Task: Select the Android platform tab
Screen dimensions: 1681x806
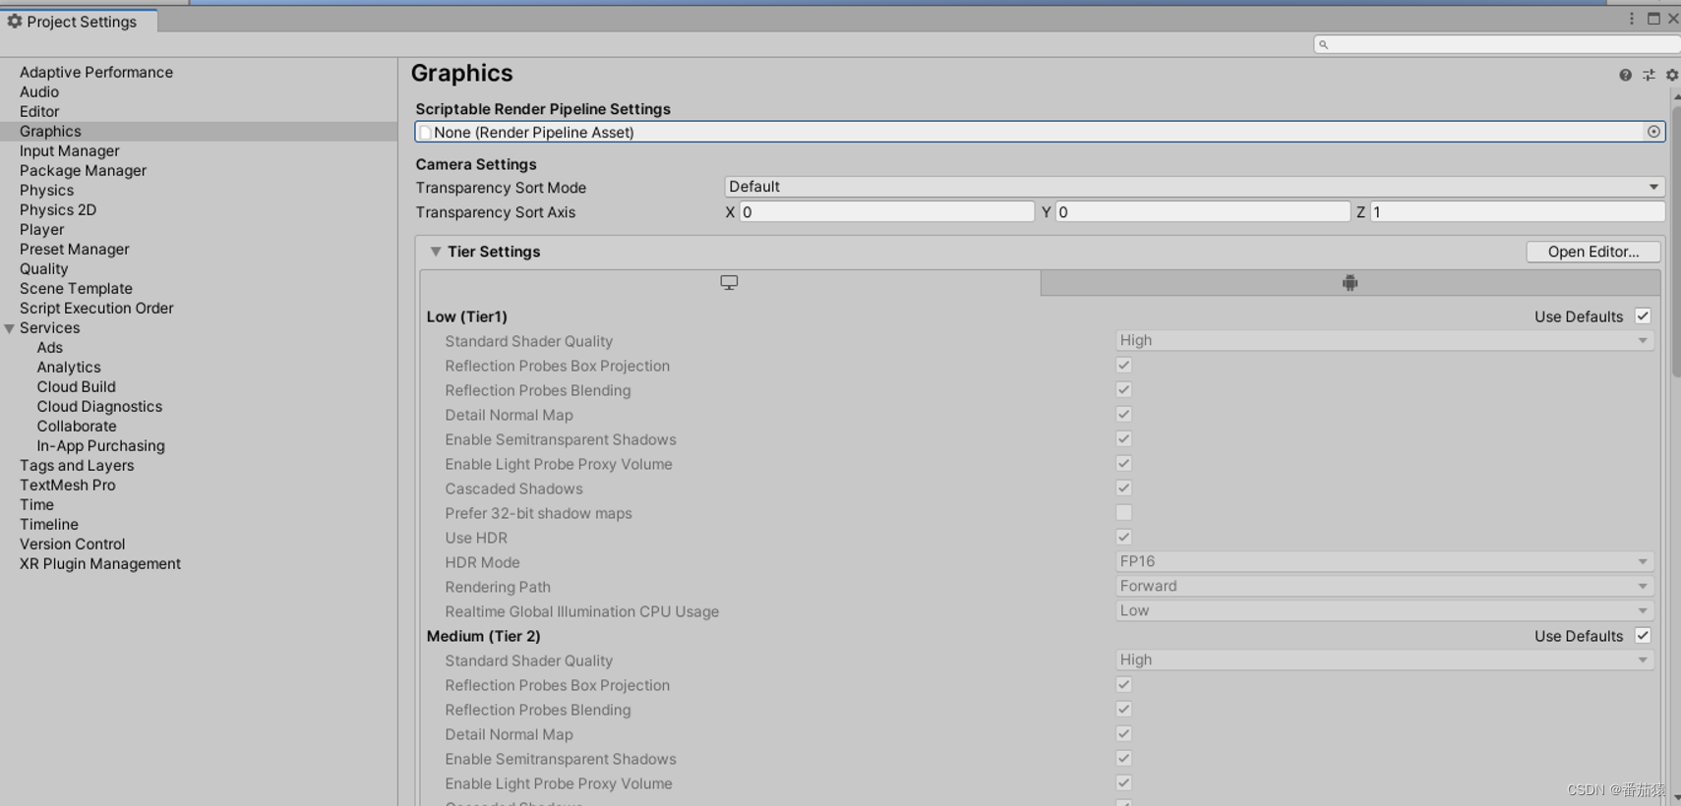Action: pos(1350,283)
